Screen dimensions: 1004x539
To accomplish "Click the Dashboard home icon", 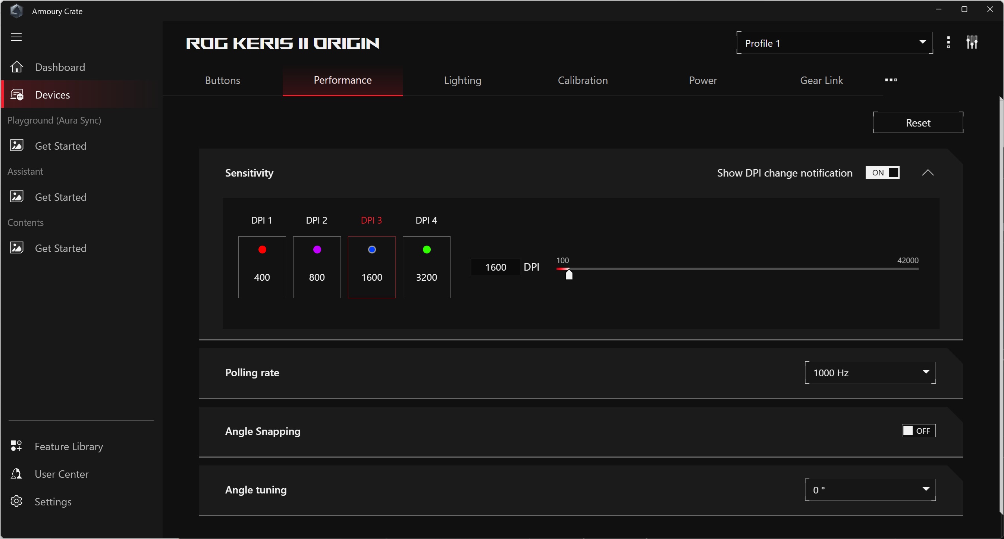I will tap(16, 67).
